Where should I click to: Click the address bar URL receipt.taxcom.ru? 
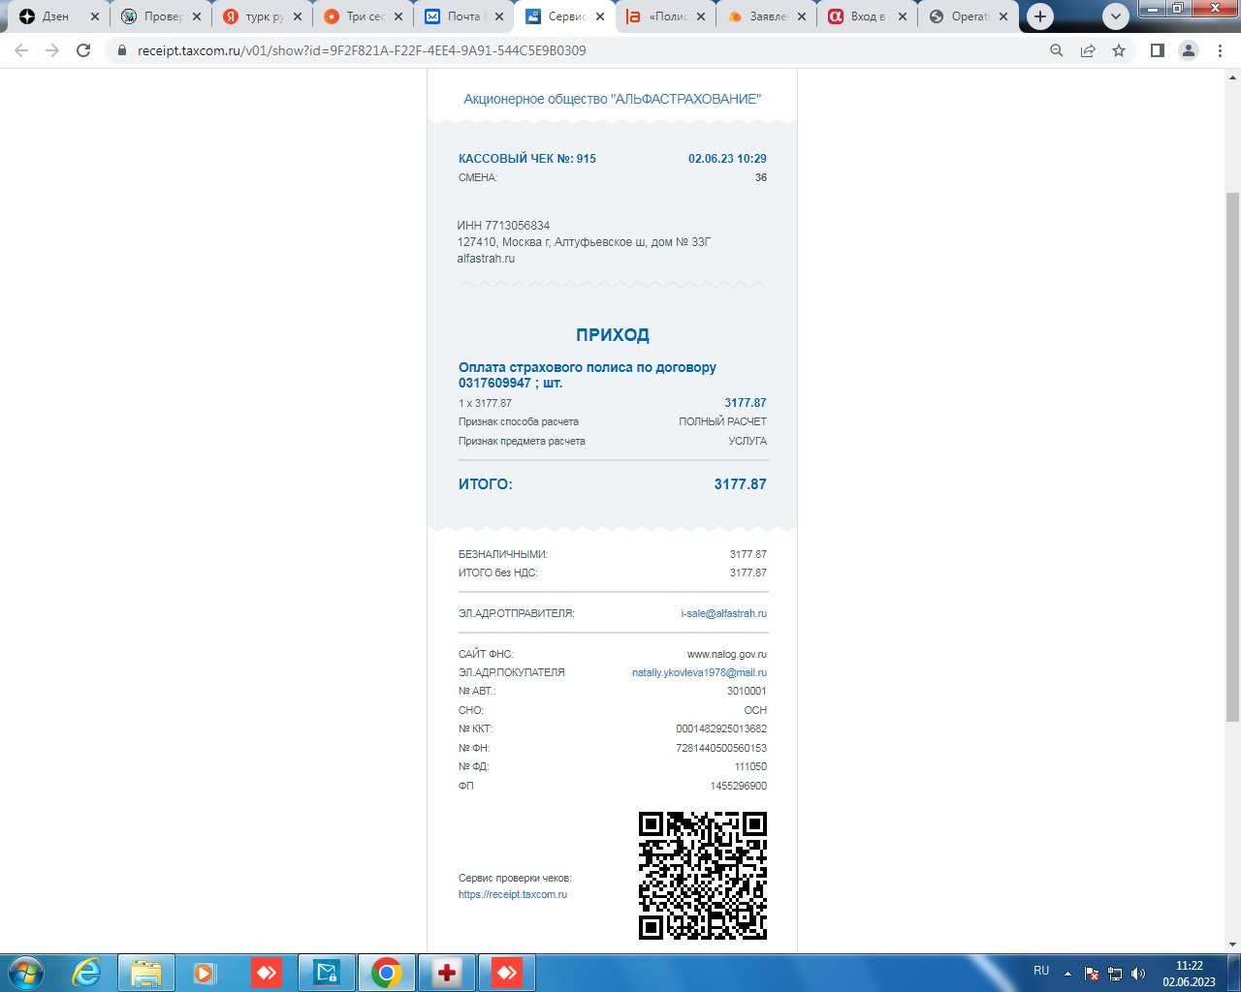click(362, 50)
